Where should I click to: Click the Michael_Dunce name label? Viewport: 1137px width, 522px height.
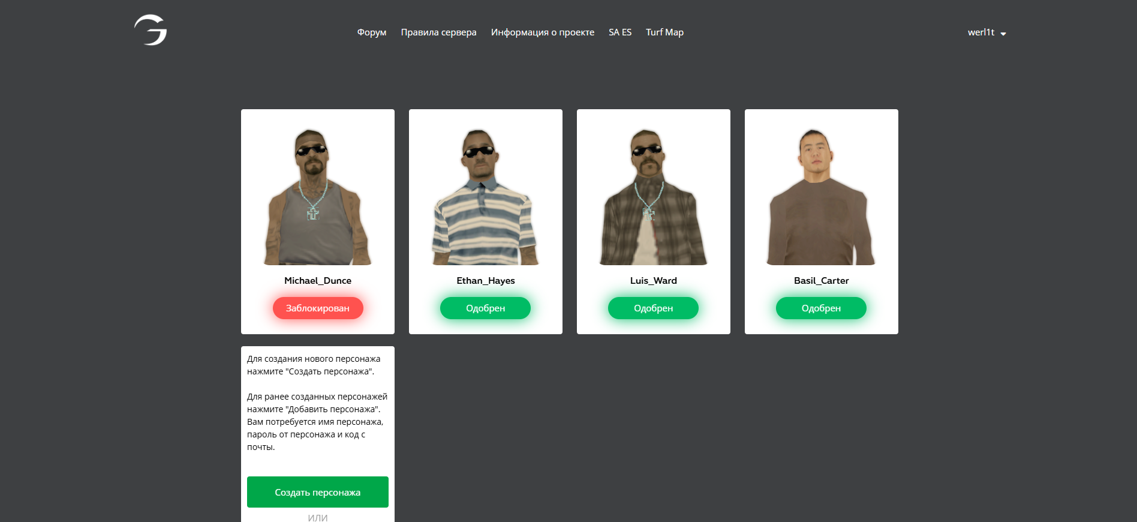318,281
